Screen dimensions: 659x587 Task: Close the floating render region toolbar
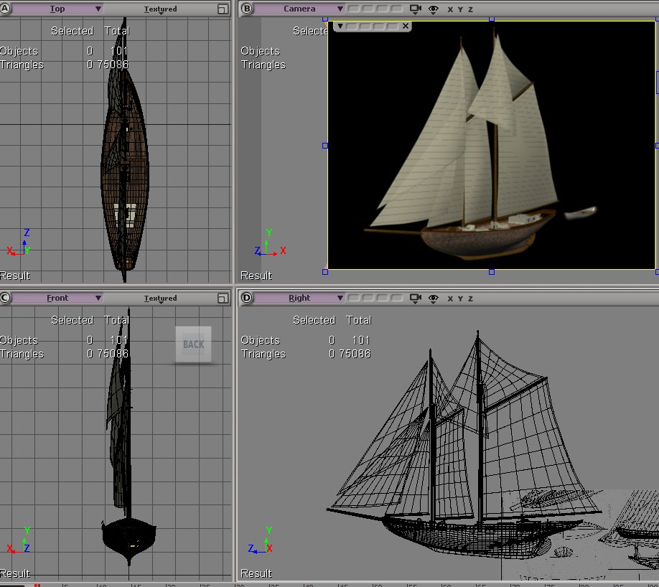pos(406,26)
